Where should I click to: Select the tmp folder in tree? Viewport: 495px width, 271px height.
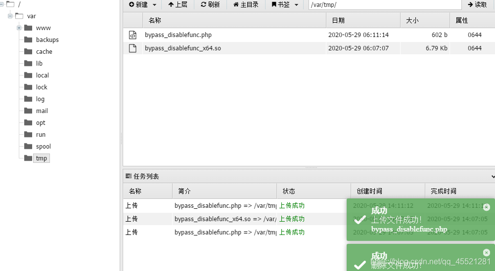coord(42,158)
